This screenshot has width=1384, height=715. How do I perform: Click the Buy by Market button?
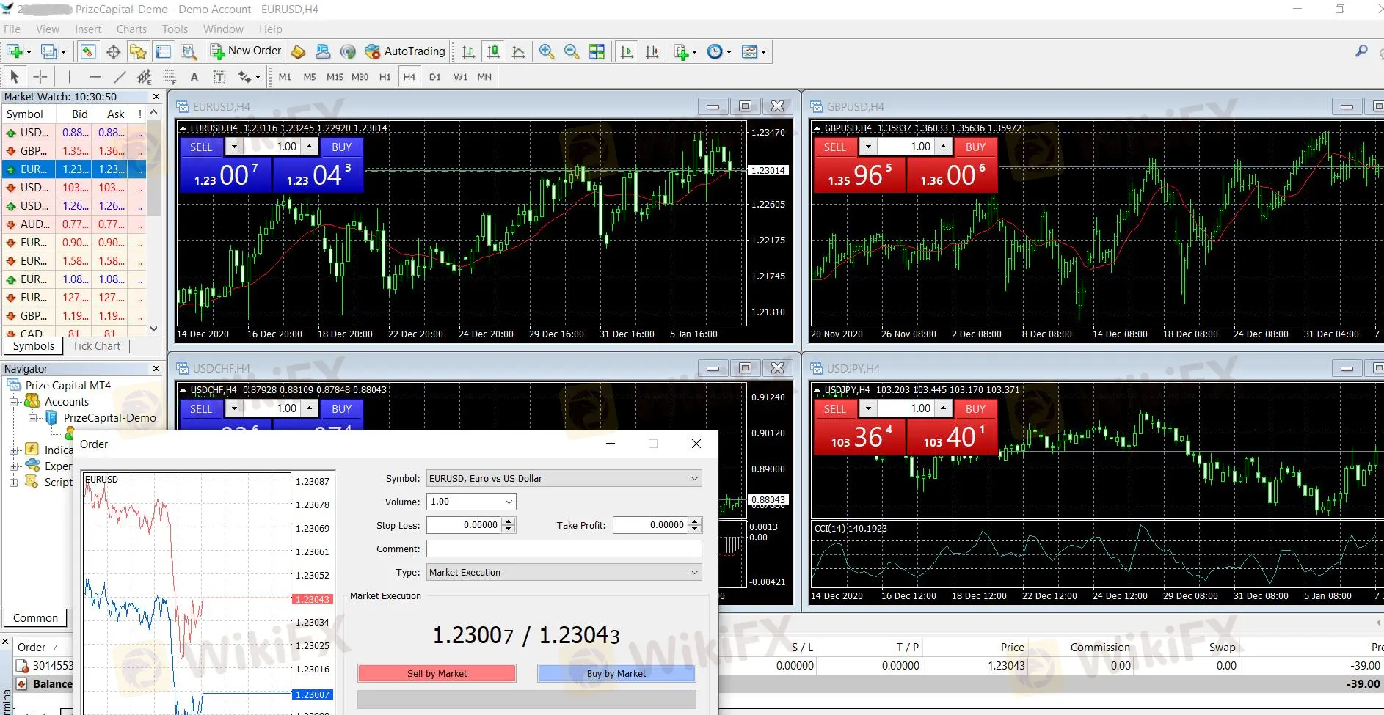(616, 673)
